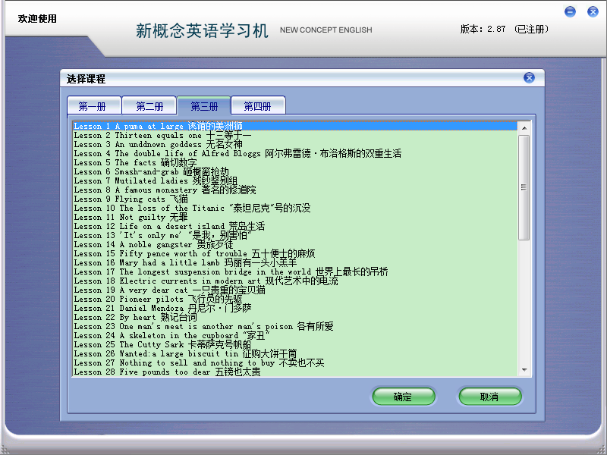Select Lesson 23 One man's meat

point(295,326)
